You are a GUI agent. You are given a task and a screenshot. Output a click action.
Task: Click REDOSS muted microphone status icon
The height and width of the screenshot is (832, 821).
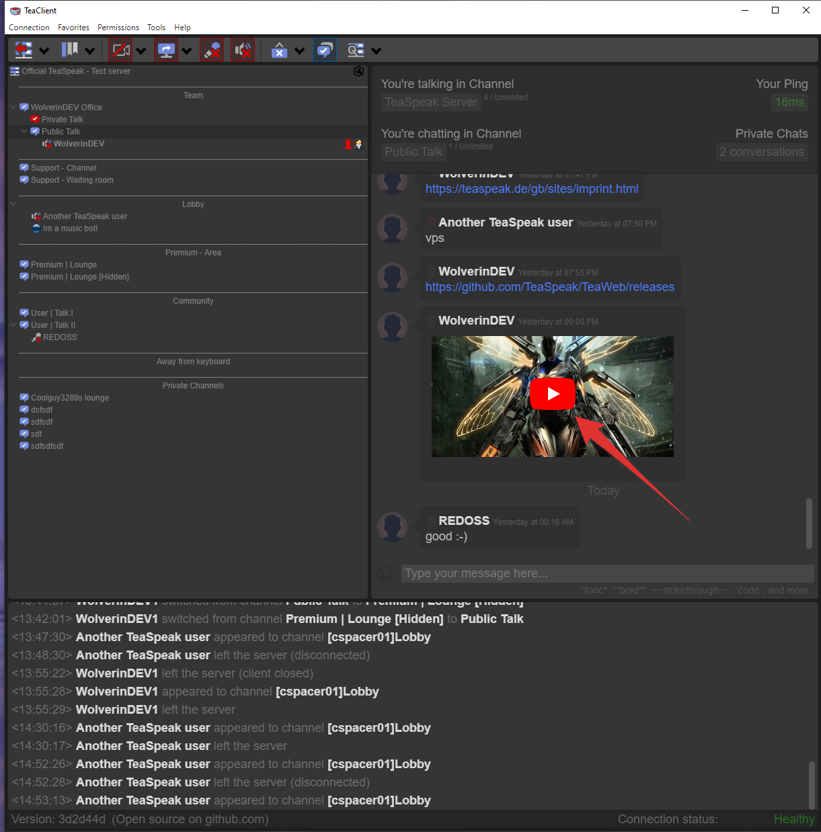click(x=36, y=337)
